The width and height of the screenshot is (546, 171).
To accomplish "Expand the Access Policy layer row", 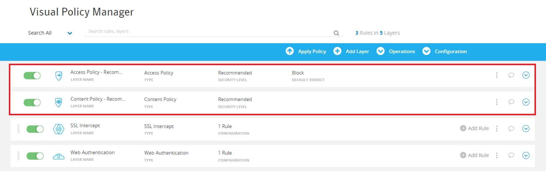I will tap(526, 75).
